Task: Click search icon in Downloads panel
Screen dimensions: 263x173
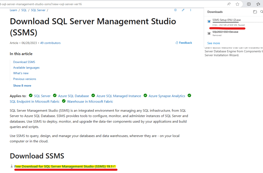Action: tap(261, 12)
